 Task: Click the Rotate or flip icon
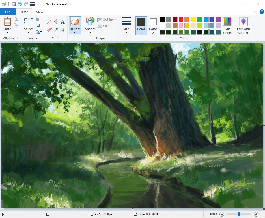tap(38, 32)
